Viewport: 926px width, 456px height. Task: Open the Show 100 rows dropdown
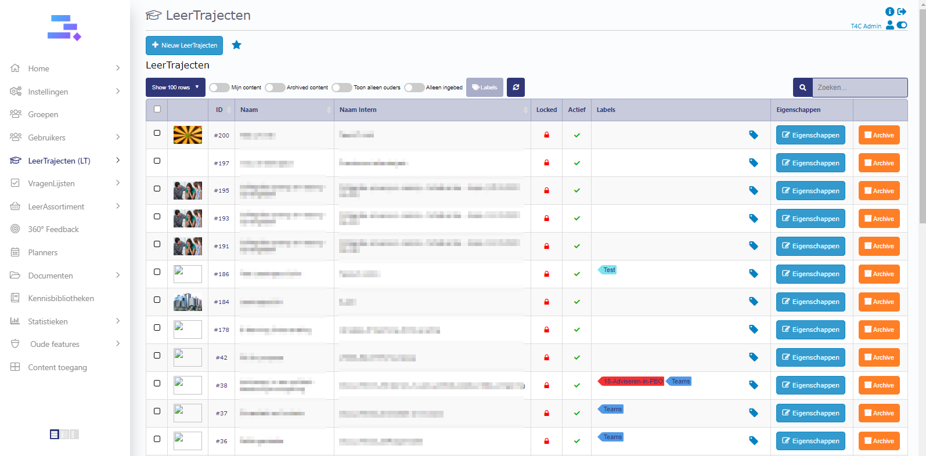(x=175, y=88)
